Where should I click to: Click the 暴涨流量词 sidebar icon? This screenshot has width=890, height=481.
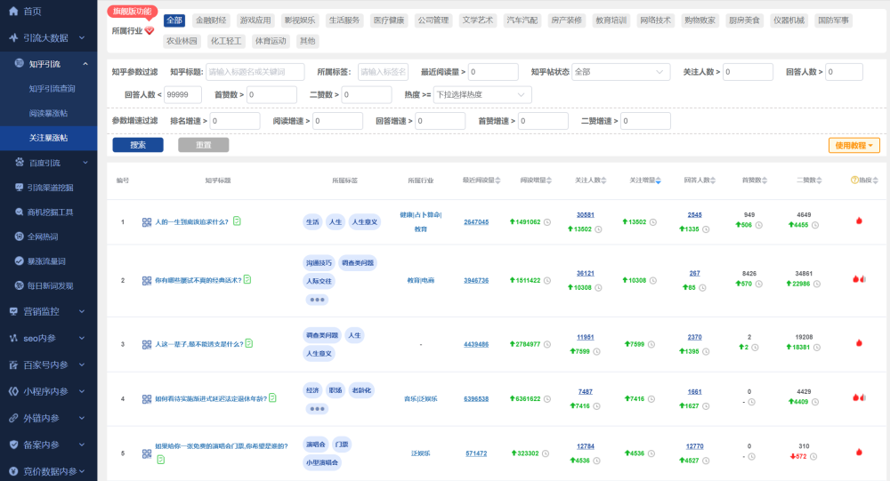tap(20, 261)
